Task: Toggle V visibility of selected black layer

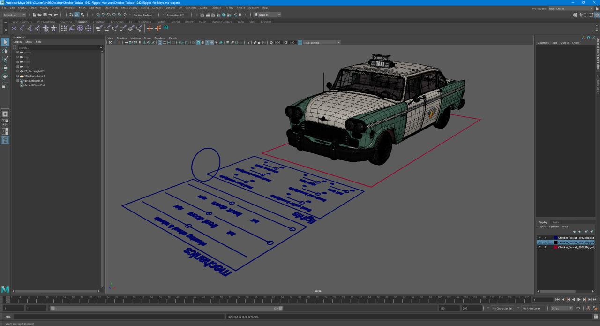Action: pyautogui.click(x=540, y=243)
